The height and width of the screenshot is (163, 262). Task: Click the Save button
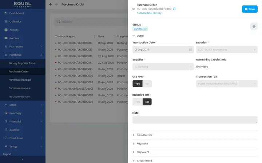[x=250, y=9]
